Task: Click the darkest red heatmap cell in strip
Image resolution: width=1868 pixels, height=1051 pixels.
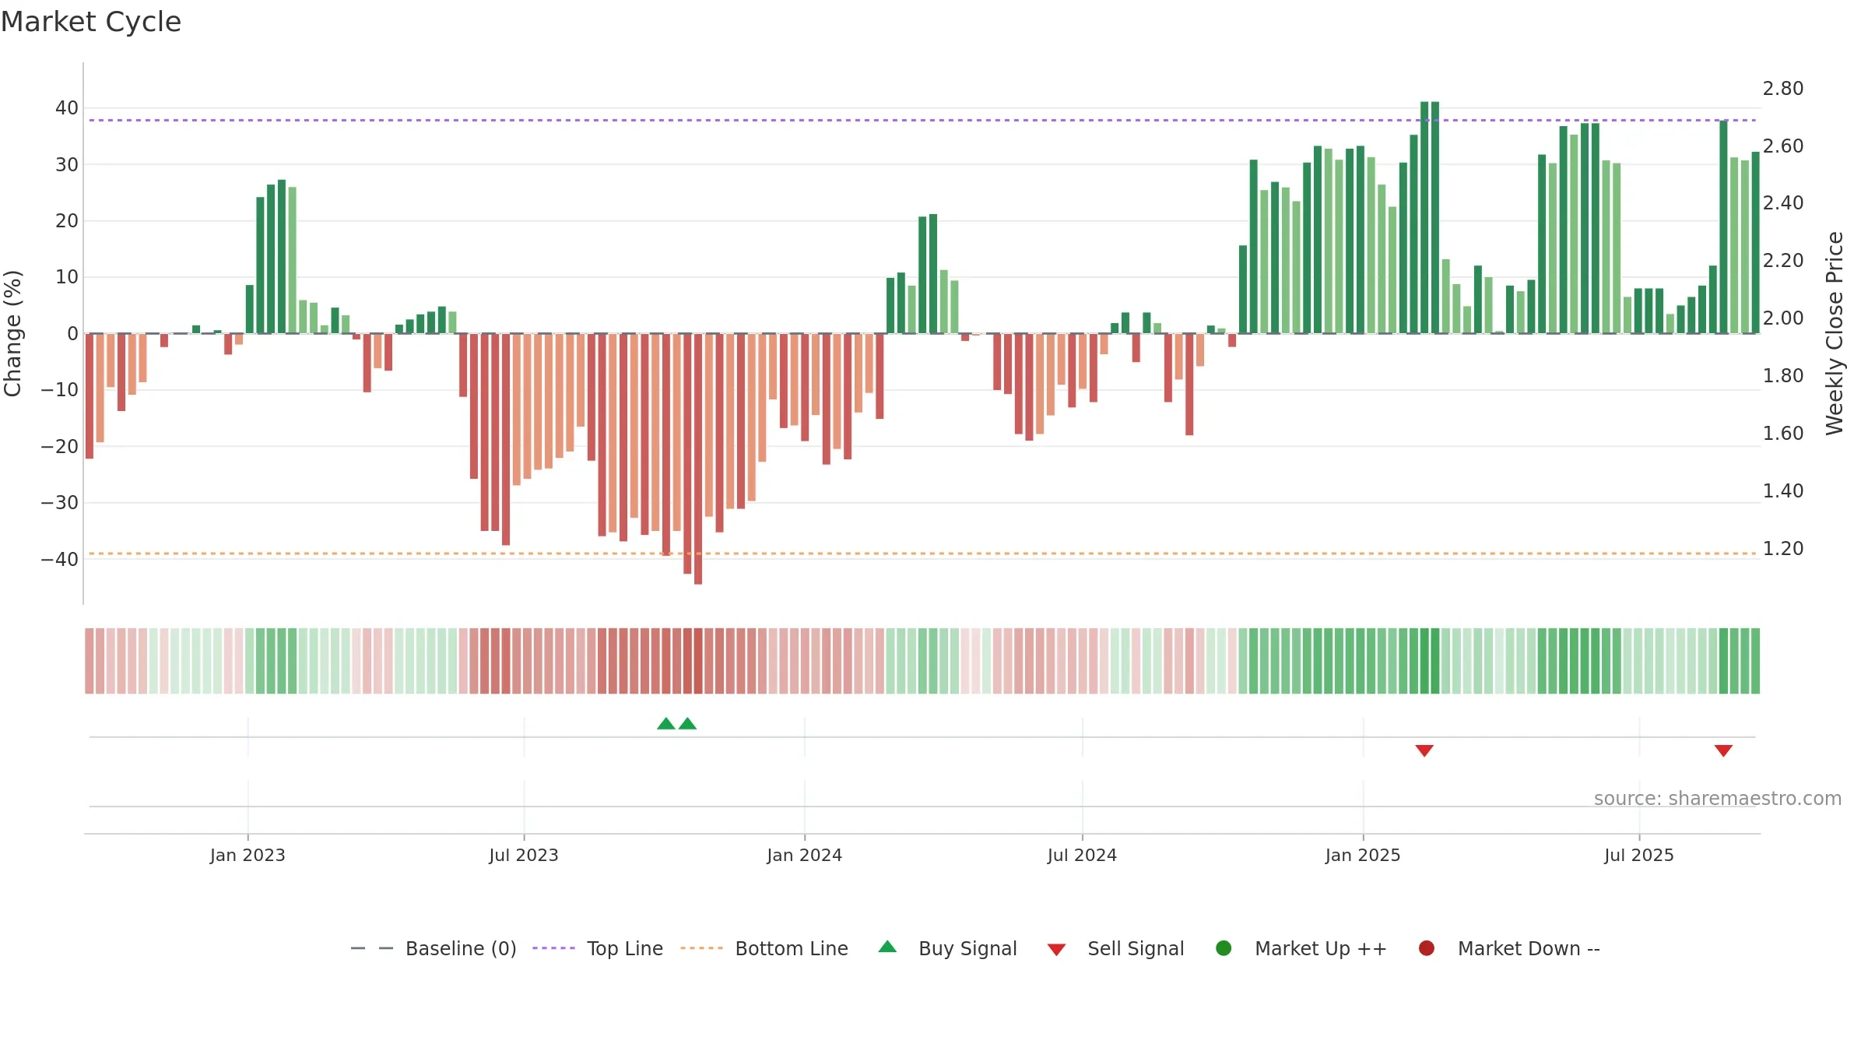Action: point(698,661)
